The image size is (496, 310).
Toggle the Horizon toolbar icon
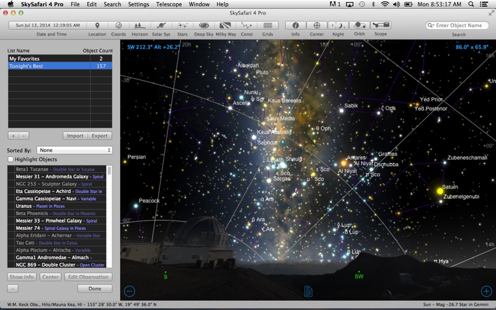click(x=140, y=25)
